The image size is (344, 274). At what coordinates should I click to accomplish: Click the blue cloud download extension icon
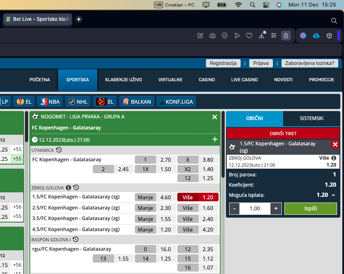coord(316,36)
